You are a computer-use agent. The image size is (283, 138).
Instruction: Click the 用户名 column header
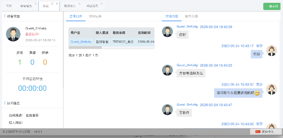click(x=81, y=33)
